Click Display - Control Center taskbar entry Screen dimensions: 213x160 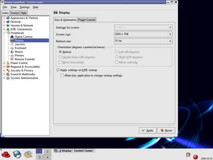74,151
